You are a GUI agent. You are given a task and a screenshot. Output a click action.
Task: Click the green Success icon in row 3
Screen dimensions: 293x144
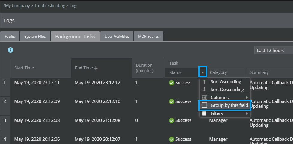point(172,120)
